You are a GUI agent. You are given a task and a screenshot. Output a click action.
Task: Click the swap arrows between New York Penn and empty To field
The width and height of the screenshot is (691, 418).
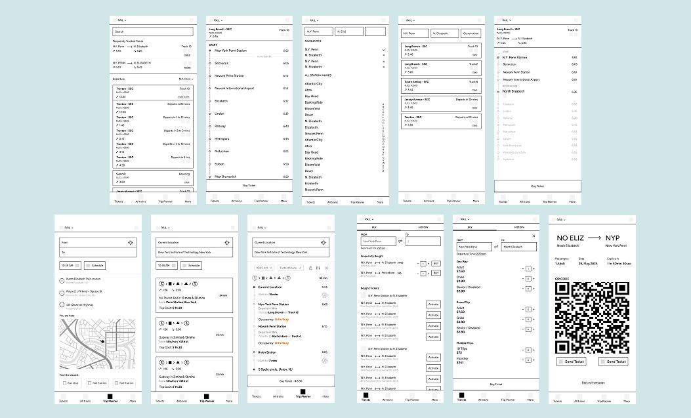tap(401, 241)
